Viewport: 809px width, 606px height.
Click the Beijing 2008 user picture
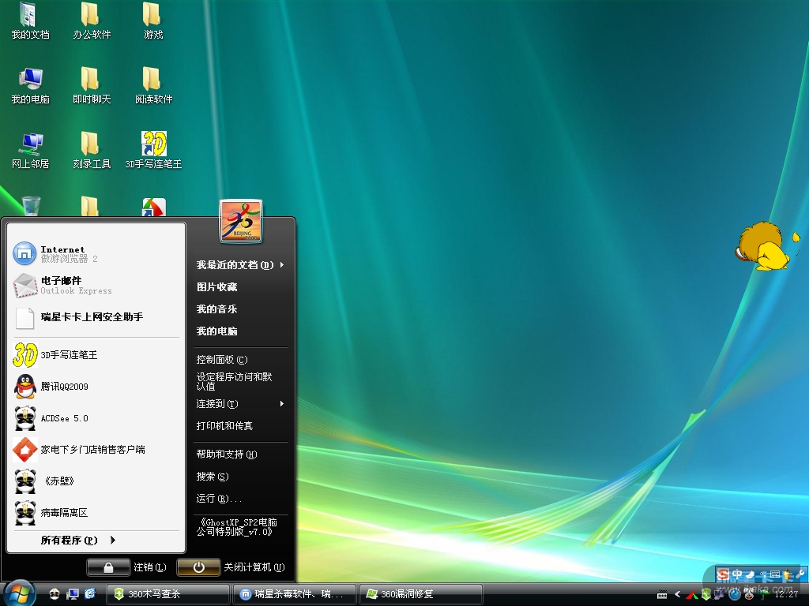241,221
